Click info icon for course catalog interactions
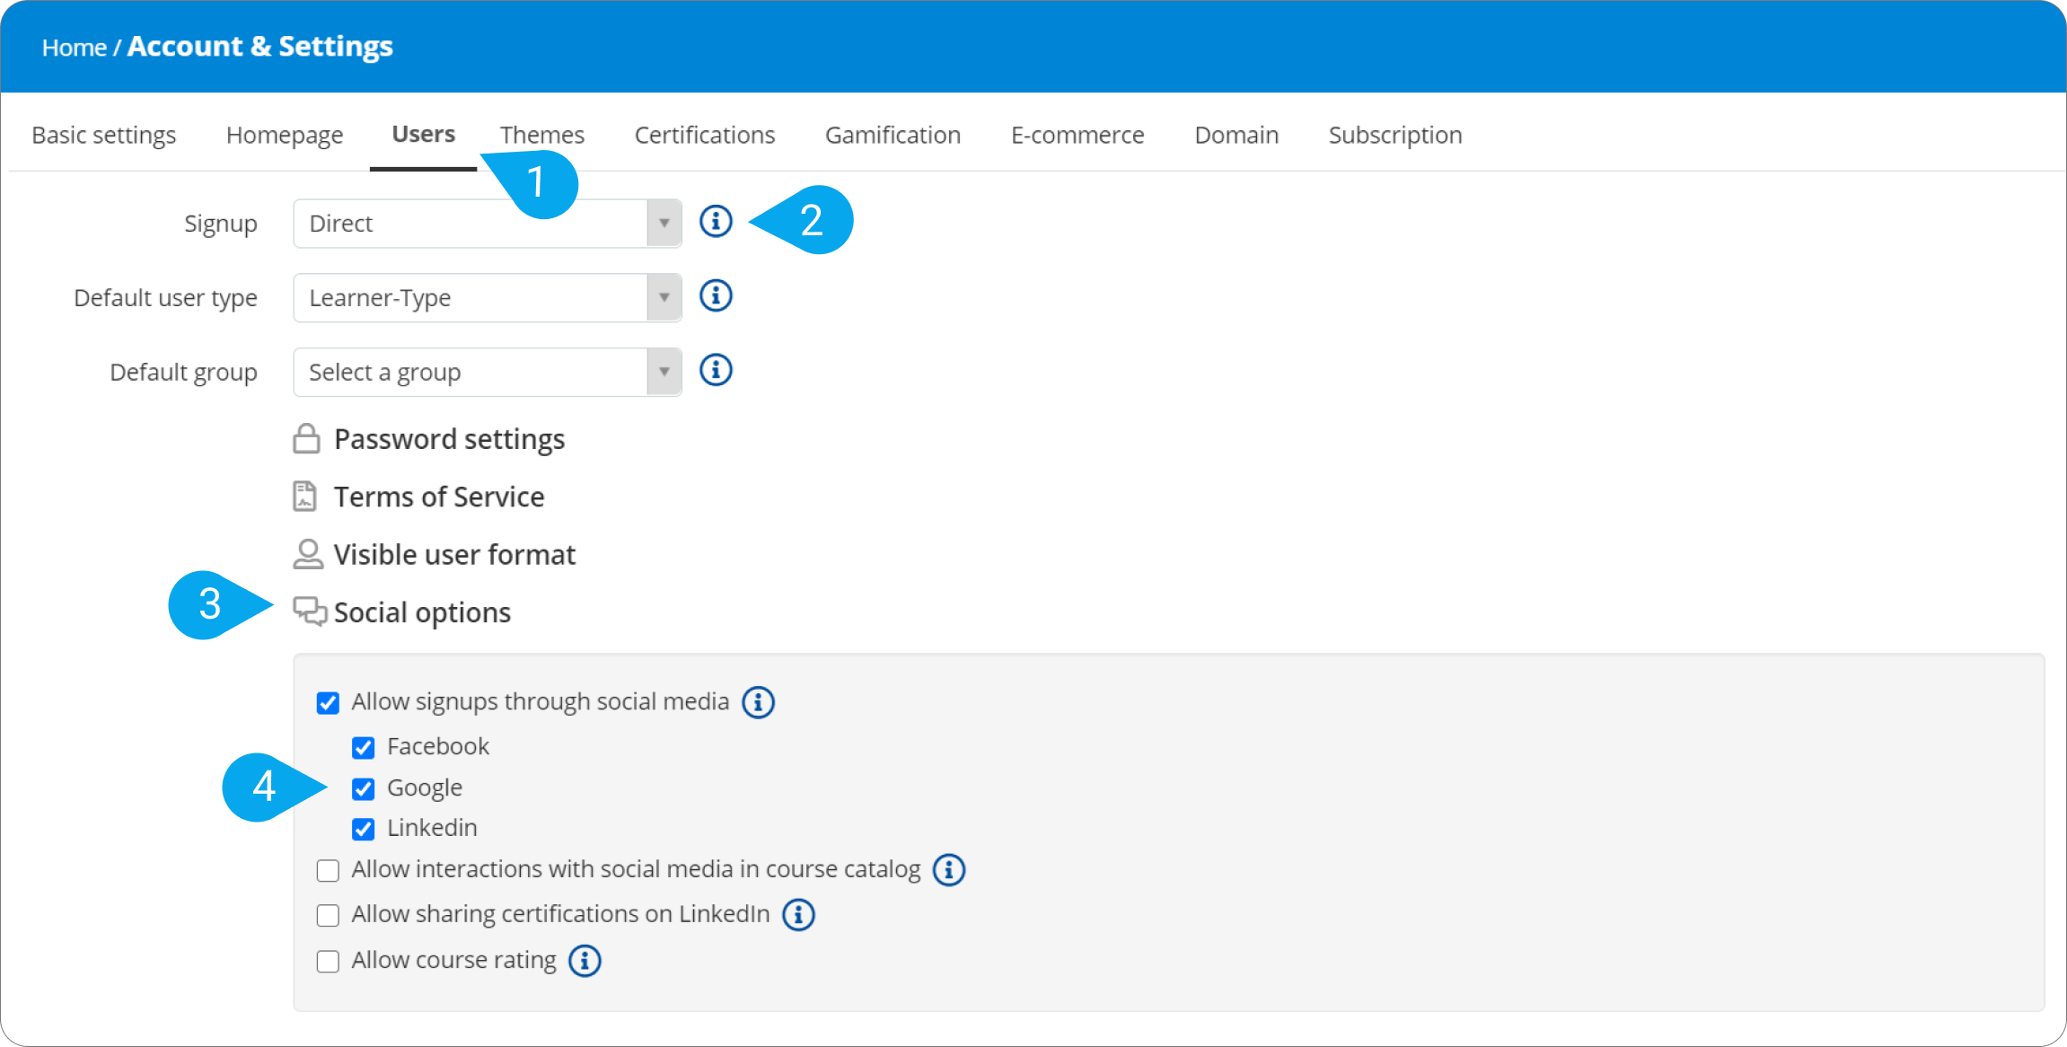Viewport: 2067px width, 1047px height. click(x=948, y=870)
